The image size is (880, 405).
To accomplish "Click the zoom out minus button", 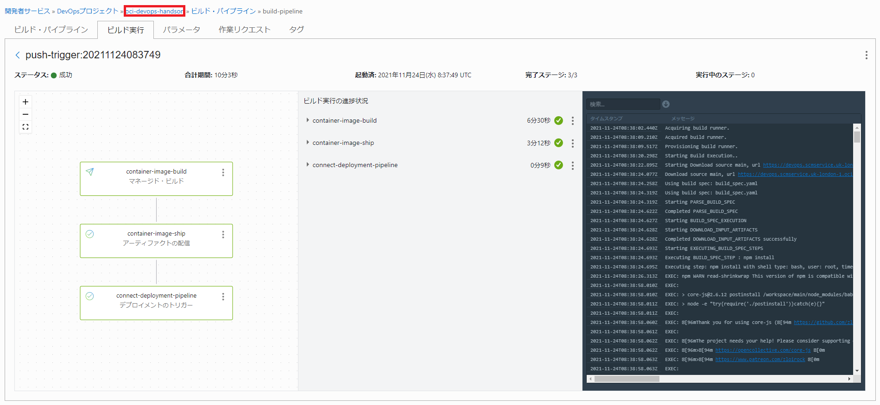I will pyautogui.click(x=25, y=114).
